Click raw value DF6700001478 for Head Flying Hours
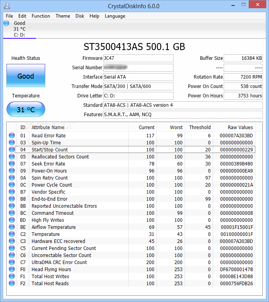Viewport: 269px width, 302px height. [x=237, y=270]
